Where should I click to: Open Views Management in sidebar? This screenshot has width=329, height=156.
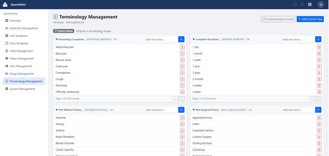point(24,58)
